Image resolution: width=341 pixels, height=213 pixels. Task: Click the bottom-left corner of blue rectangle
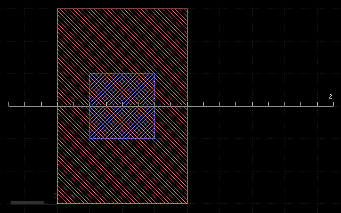click(x=90, y=138)
